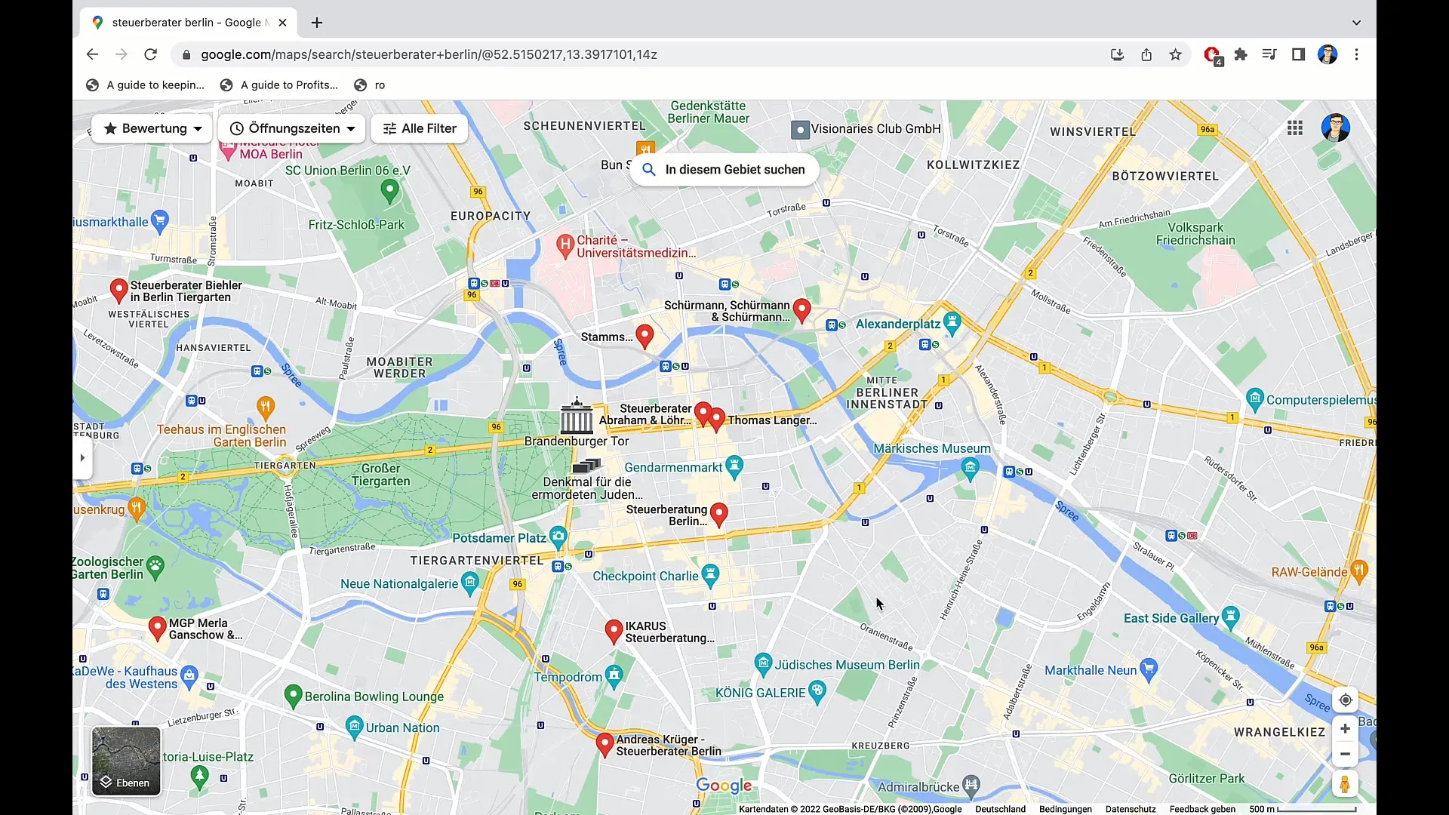
Task: Click the Tempodrom marker
Action: tap(614, 677)
